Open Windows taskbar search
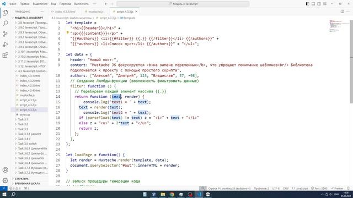This screenshot has width=353, height=198. coord(13,194)
